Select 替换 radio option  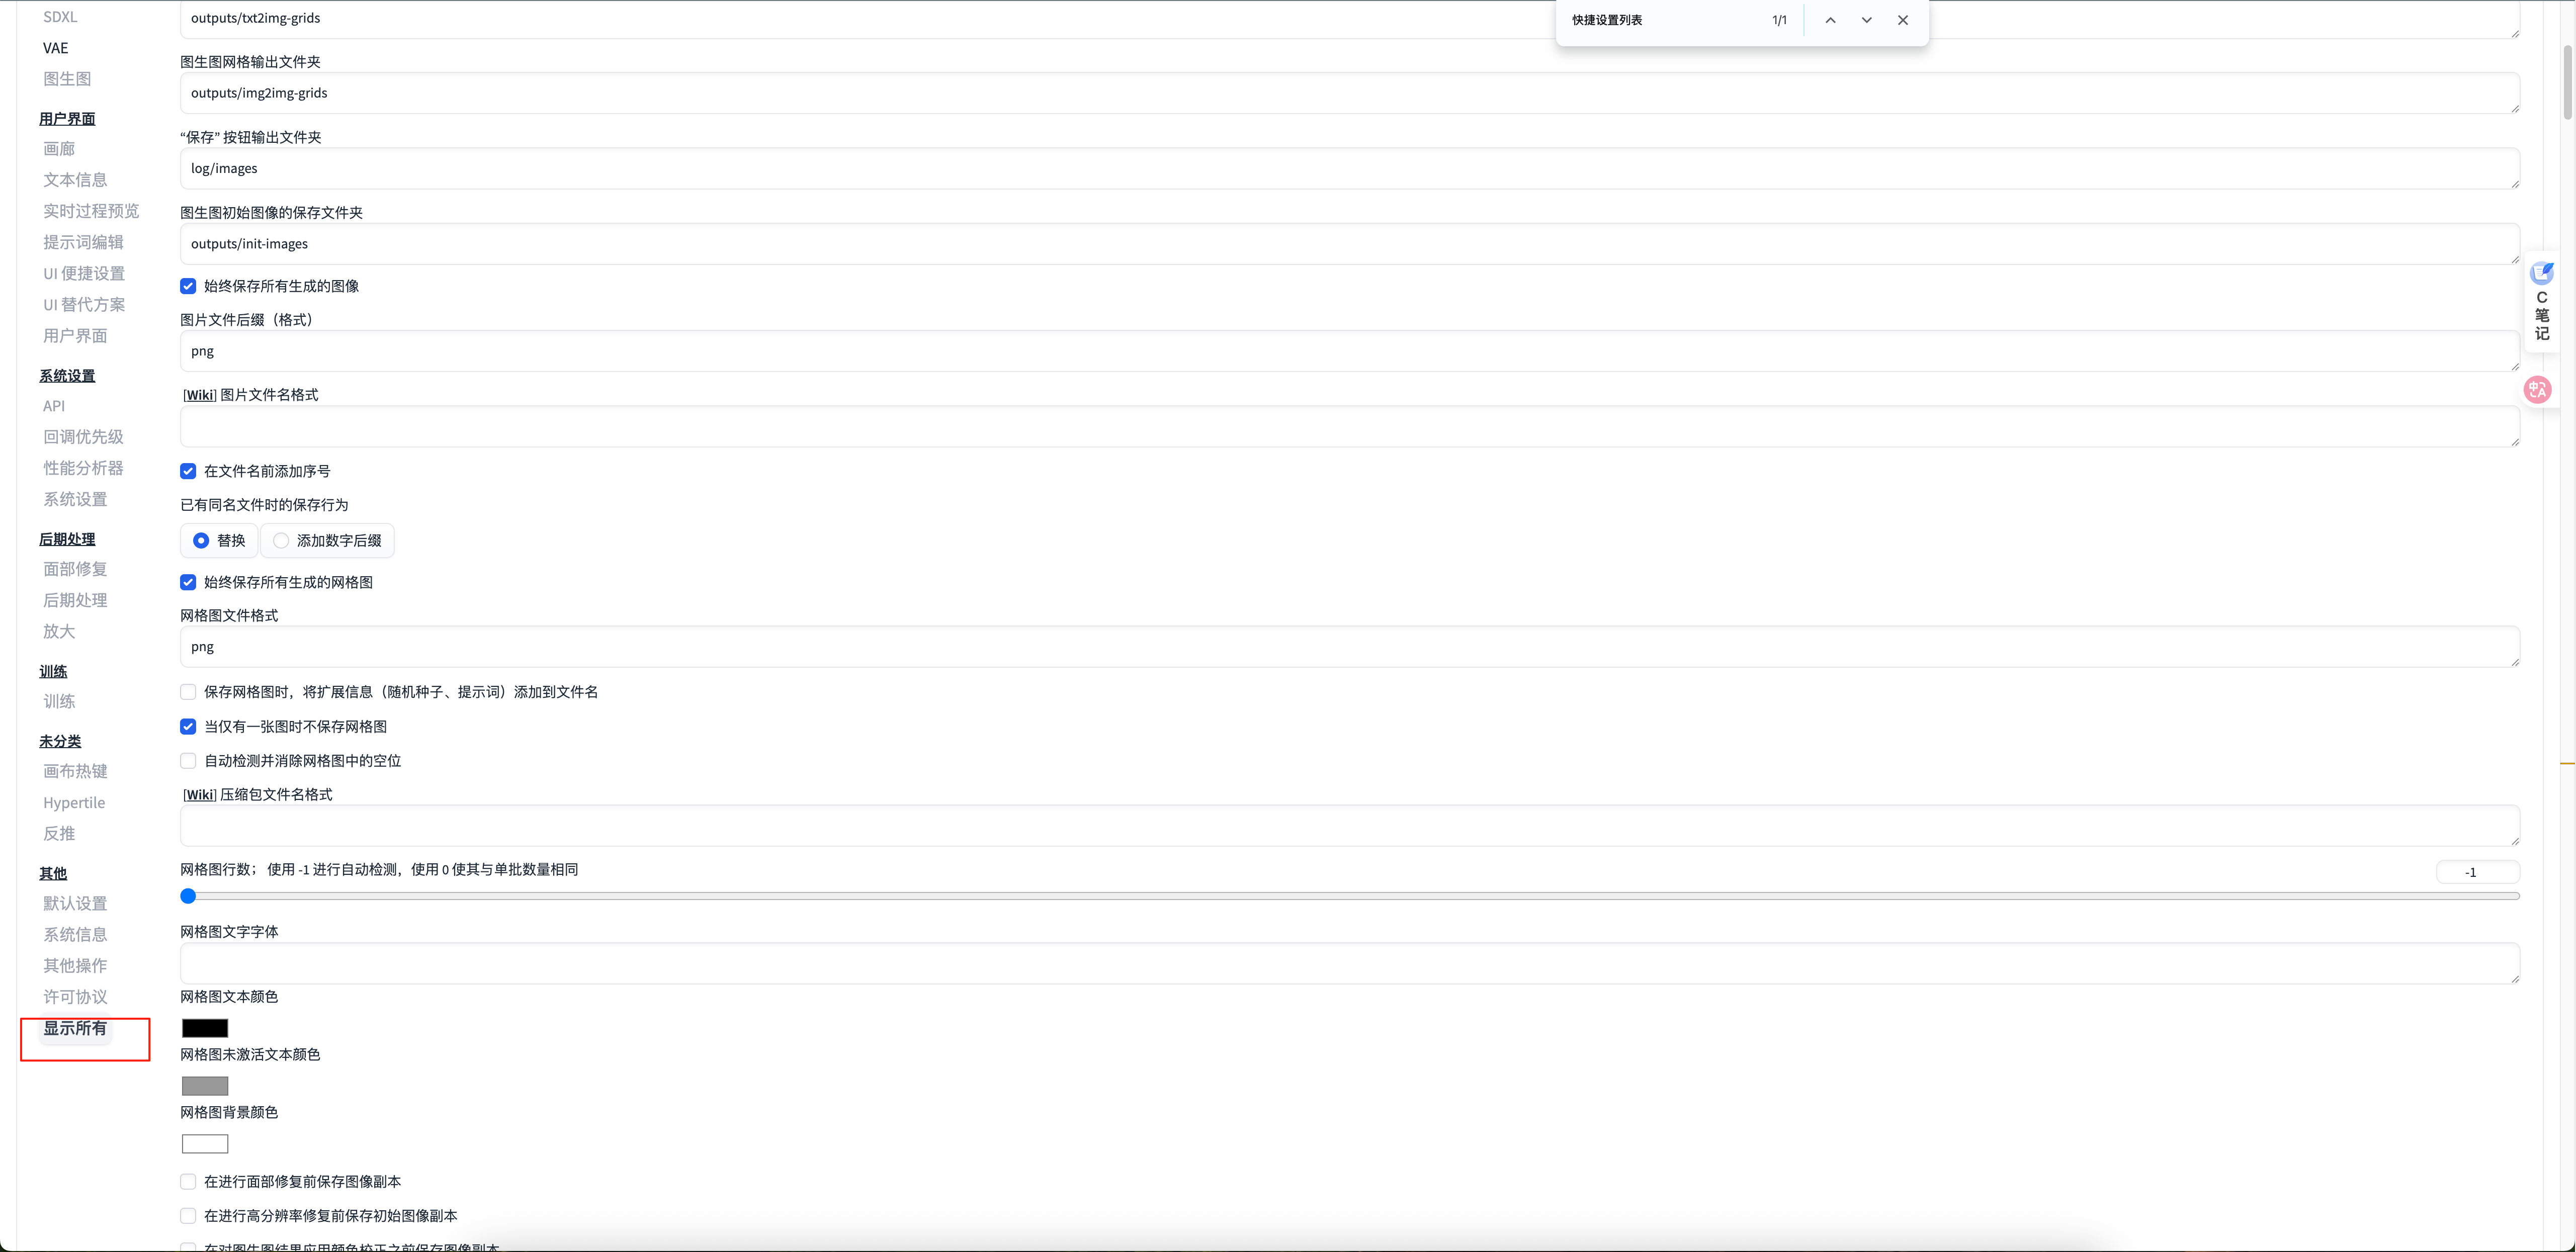[x=201, y=541]
